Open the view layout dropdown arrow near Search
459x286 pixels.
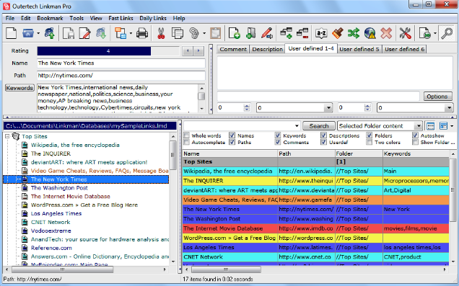pyautogui.click(x=452, y=126)
